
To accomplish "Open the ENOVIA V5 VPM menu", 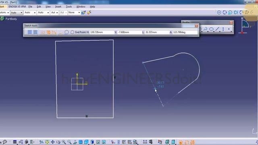I will tap(17, 6).
